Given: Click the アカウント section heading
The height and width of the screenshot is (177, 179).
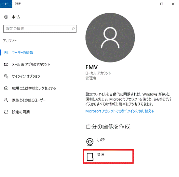Looking at the screenshot, I should tap(10, 41).
